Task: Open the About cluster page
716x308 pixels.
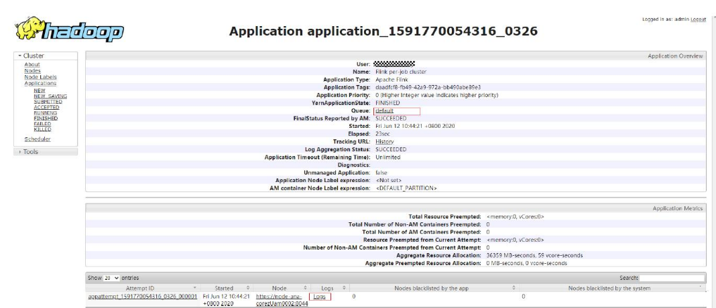Action: coord(32,65)
